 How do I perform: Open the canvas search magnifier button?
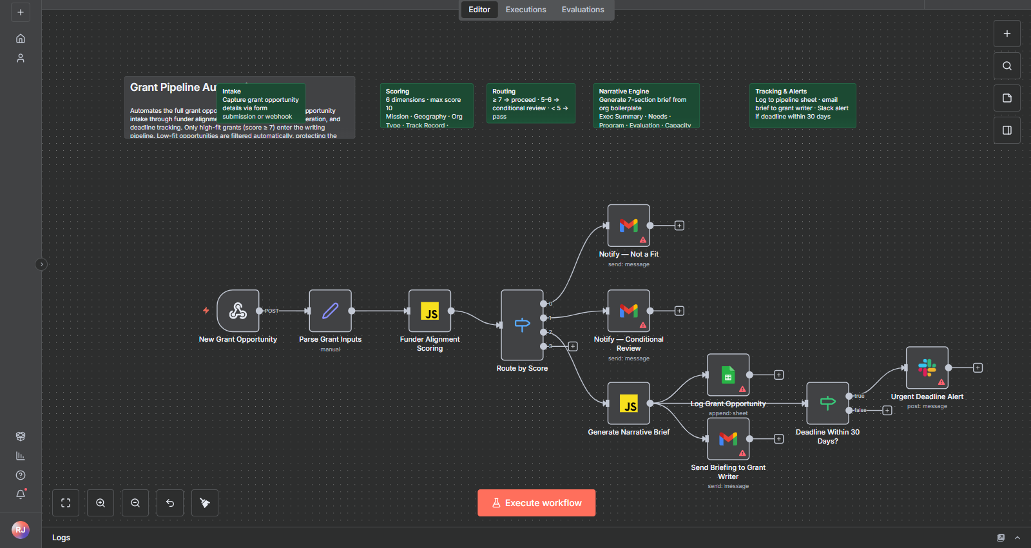pyautogui.click(x=1007, y=66)
